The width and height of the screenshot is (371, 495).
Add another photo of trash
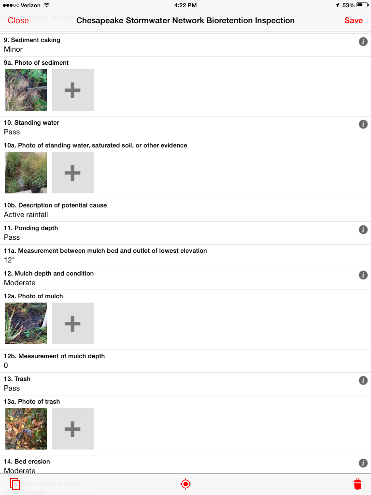click(72, 429)
